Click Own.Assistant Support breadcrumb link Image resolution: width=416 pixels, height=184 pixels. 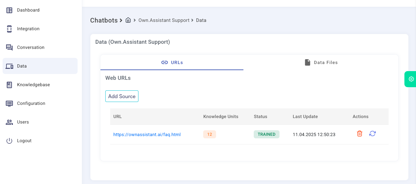click(164, 20)
